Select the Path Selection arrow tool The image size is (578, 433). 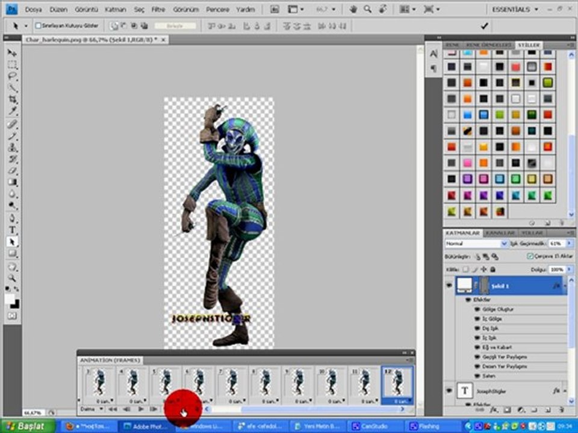12,242
